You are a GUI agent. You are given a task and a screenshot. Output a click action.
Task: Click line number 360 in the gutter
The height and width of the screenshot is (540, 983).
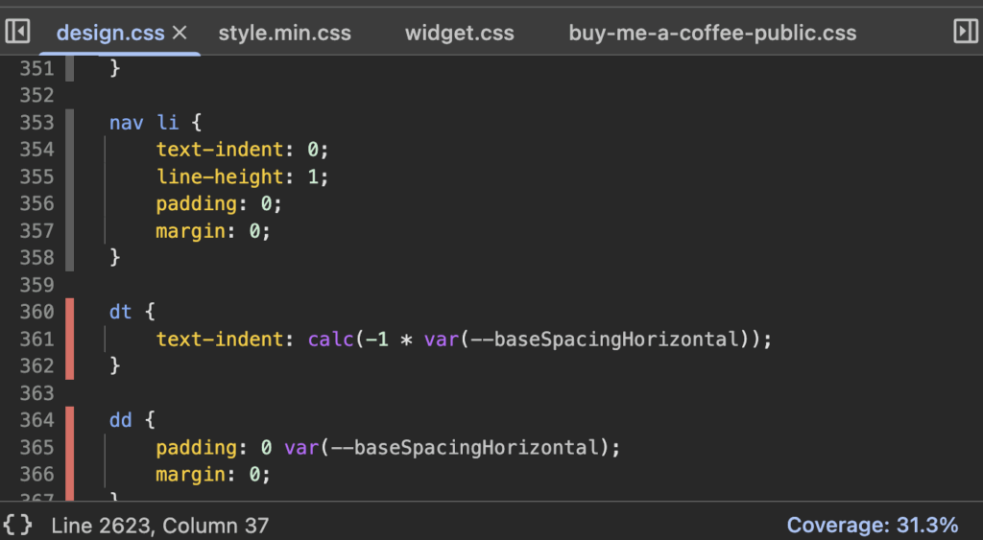coord(36,312)
